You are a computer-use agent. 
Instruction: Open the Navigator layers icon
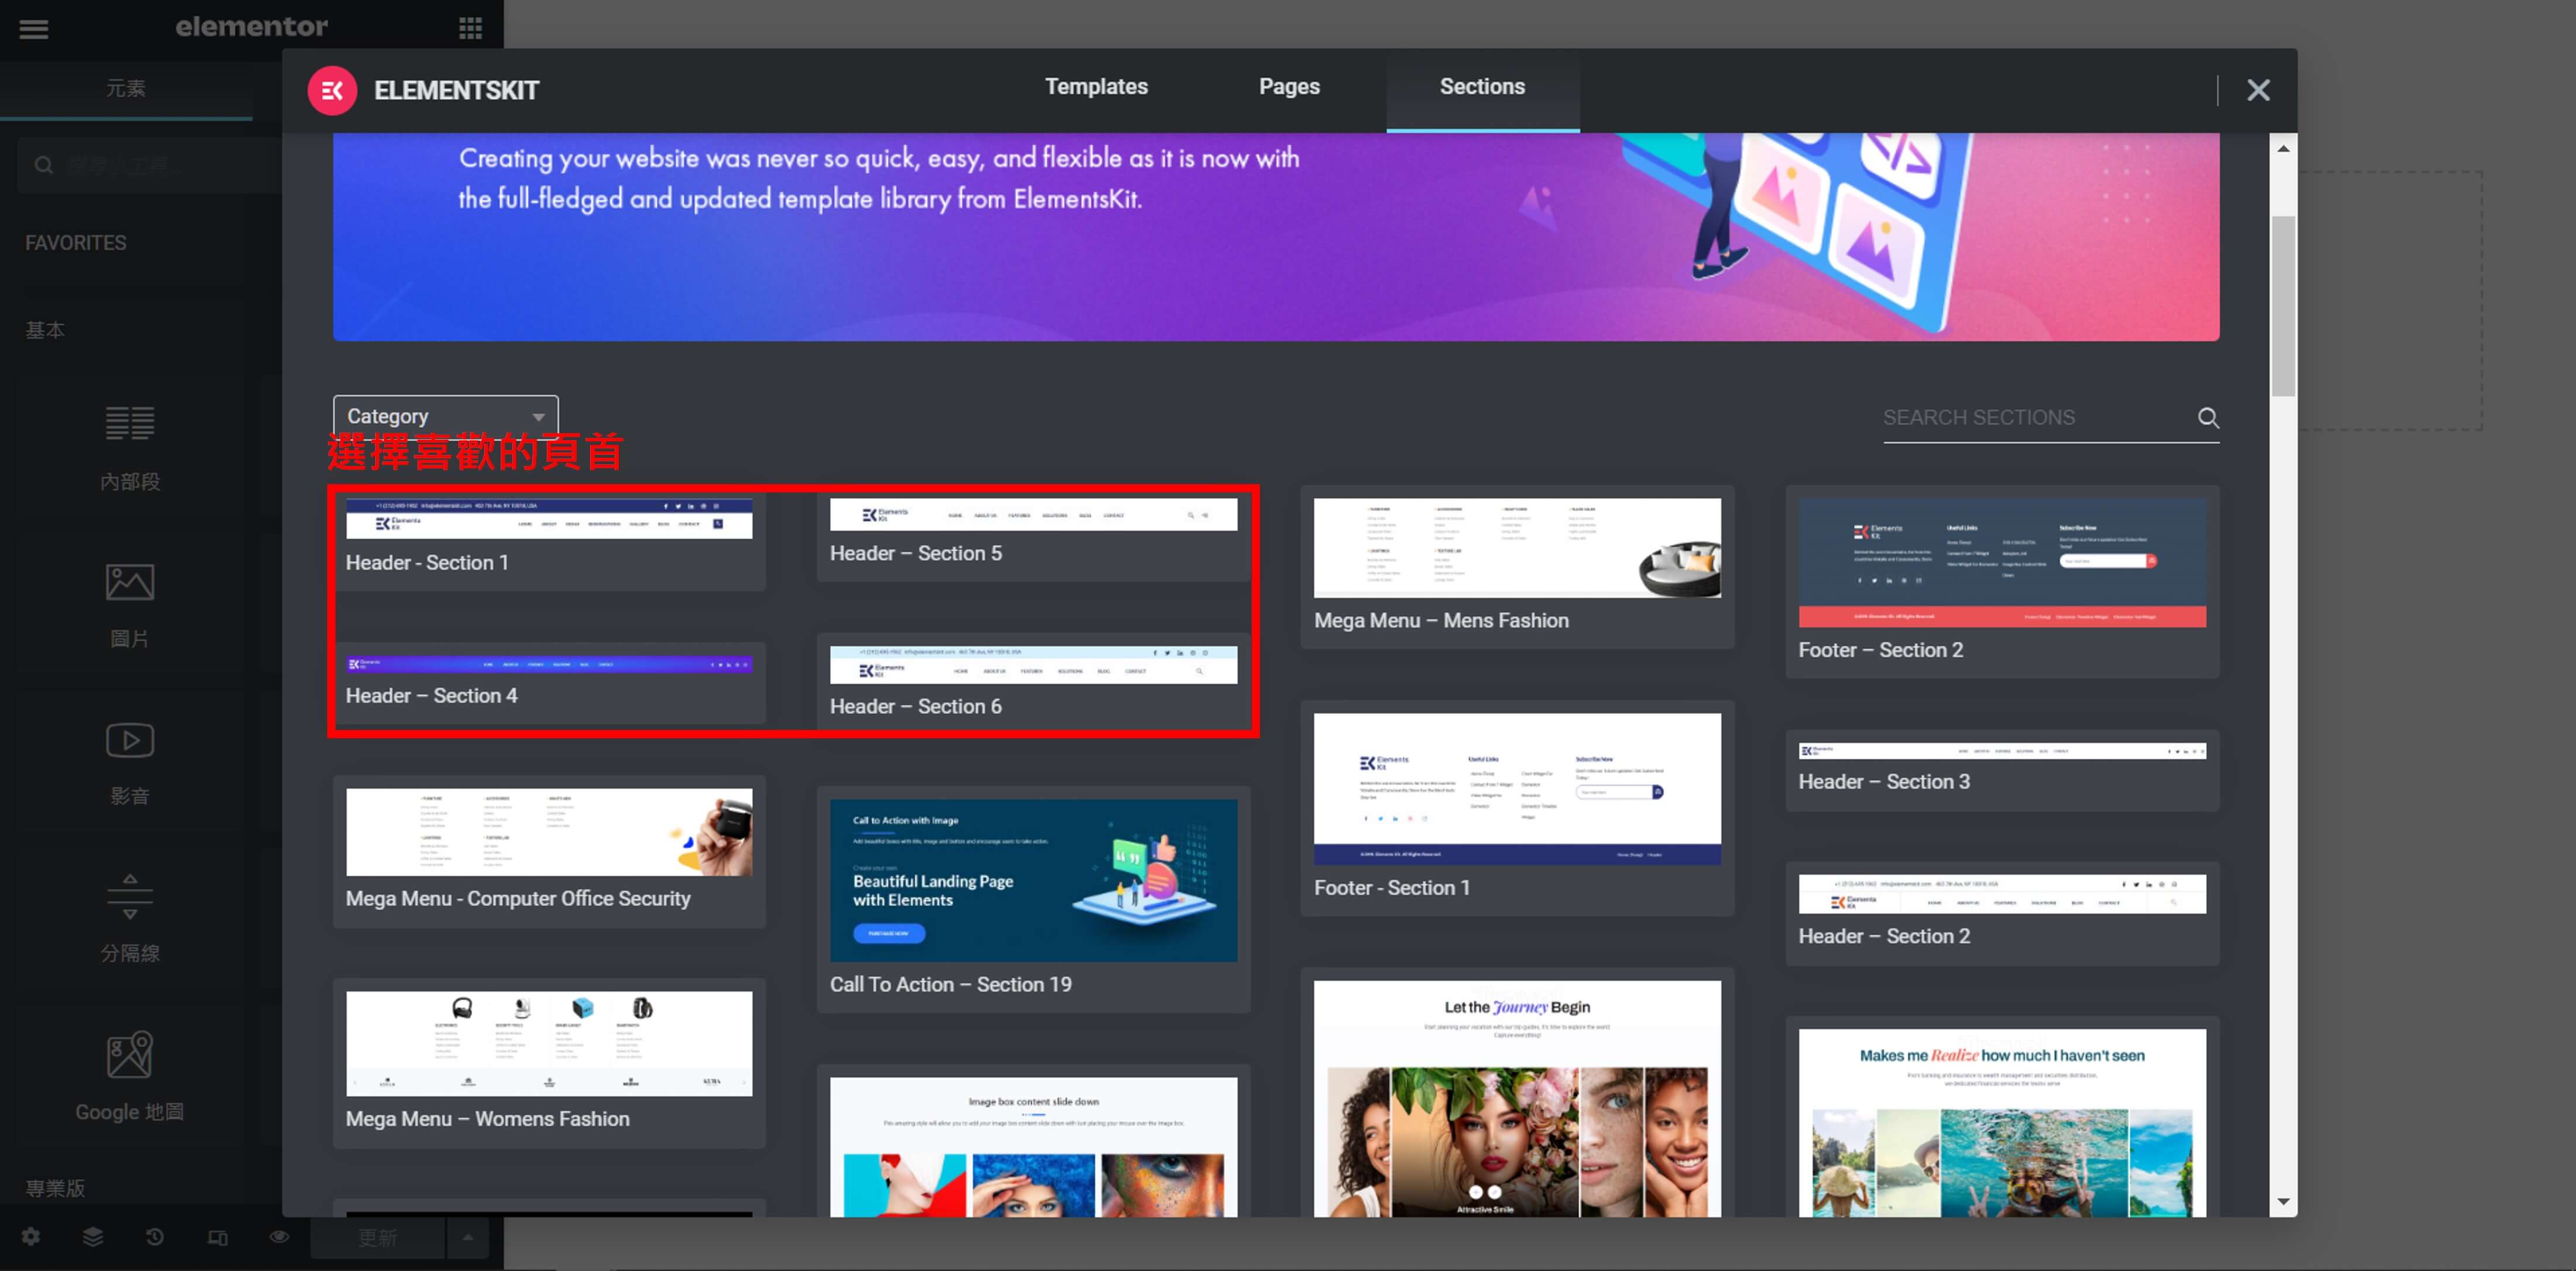tap(93, 1237)
